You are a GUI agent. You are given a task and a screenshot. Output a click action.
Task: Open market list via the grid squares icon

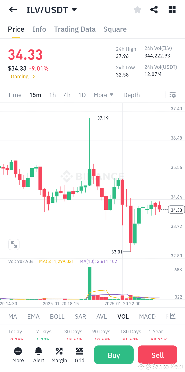[172, 10]
